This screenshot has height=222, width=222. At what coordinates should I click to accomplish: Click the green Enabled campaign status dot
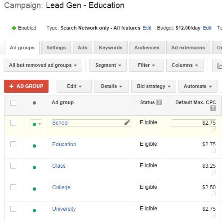[14, 28]
